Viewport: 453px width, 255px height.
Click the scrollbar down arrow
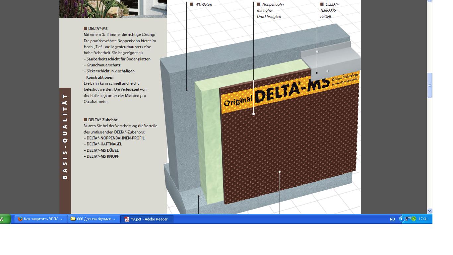coord(430,211)
